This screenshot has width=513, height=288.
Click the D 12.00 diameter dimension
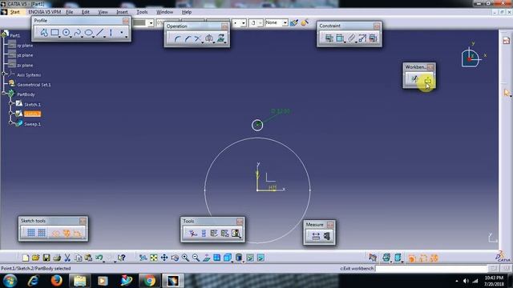point(281,111)
